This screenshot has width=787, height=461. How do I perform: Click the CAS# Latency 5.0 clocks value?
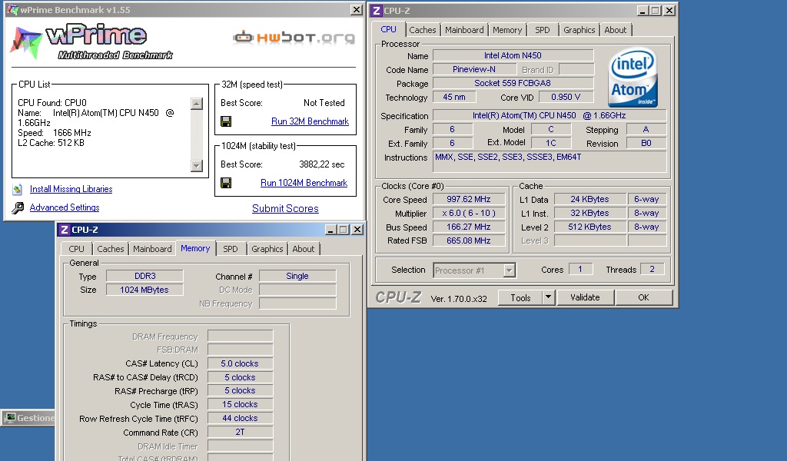240,363
